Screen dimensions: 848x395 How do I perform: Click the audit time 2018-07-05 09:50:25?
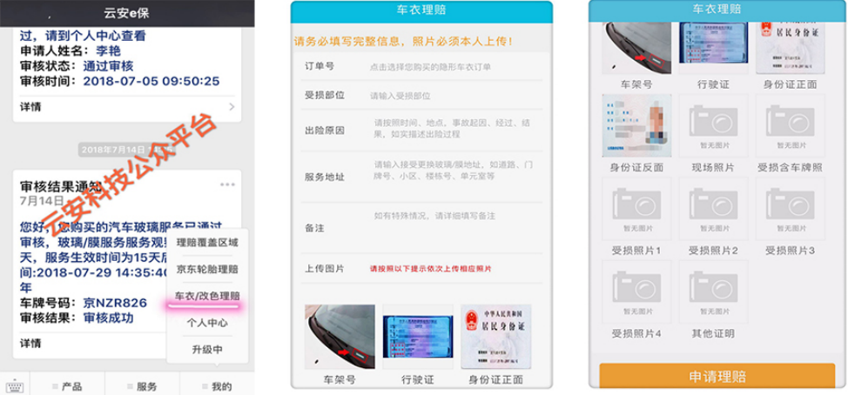151,81
